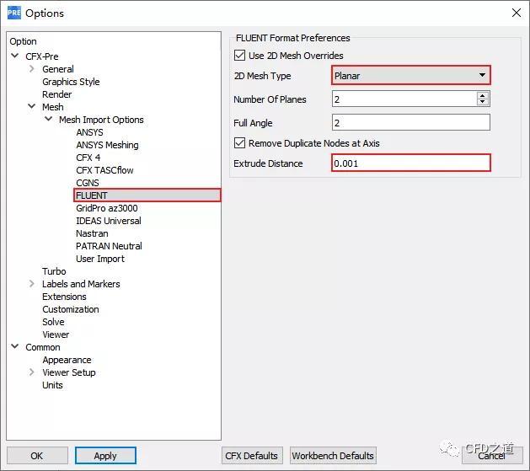
Task: Close the Options dialog with the X
Action: coord(517,13)
